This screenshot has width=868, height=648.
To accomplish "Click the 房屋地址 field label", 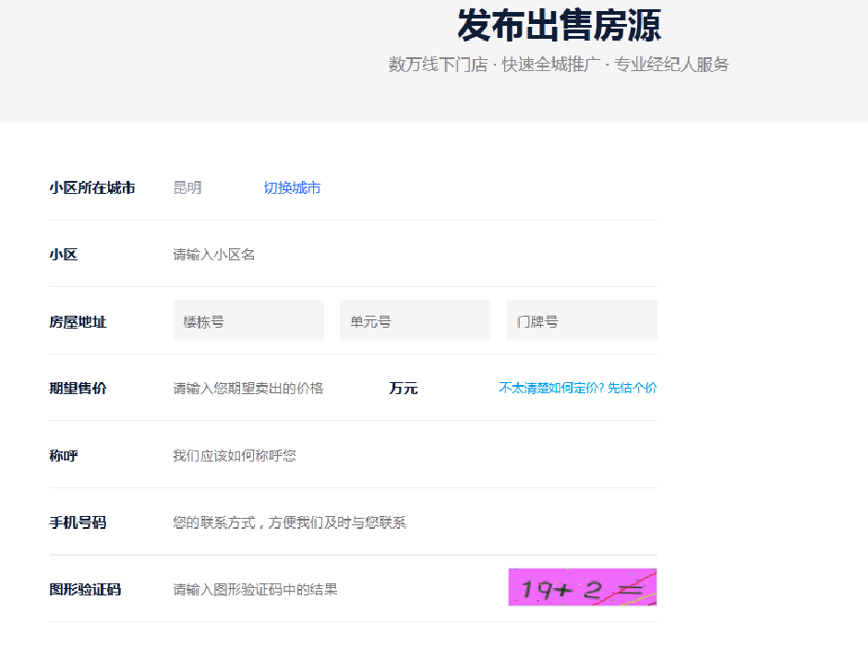I will click(78, 322).
